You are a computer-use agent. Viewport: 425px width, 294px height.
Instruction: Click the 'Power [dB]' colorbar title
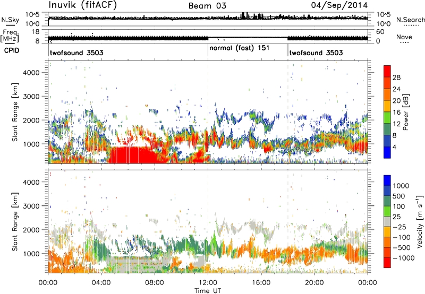click(405, 112)
